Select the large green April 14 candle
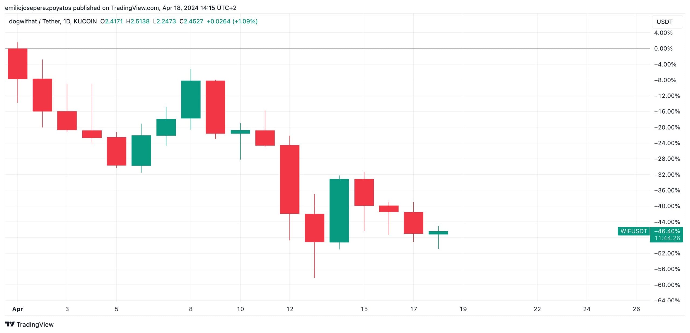The width and height of the screenshot is (690, 333). 339,211
